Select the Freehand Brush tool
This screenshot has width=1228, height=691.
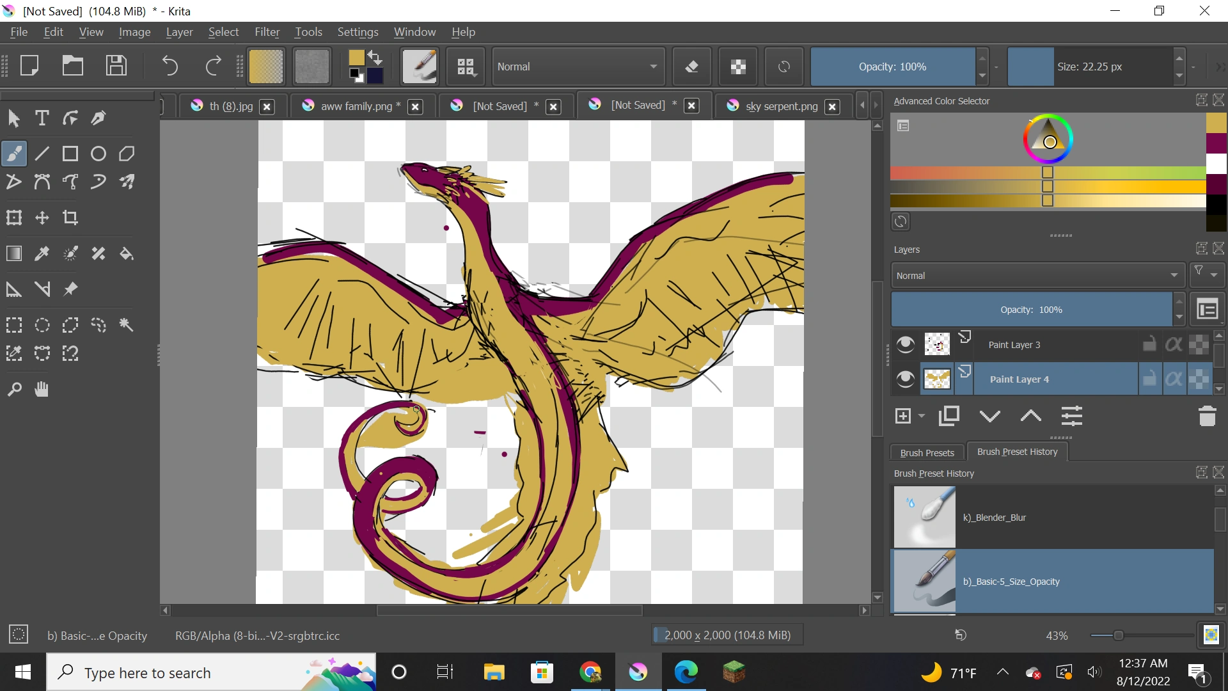[13, 153]
